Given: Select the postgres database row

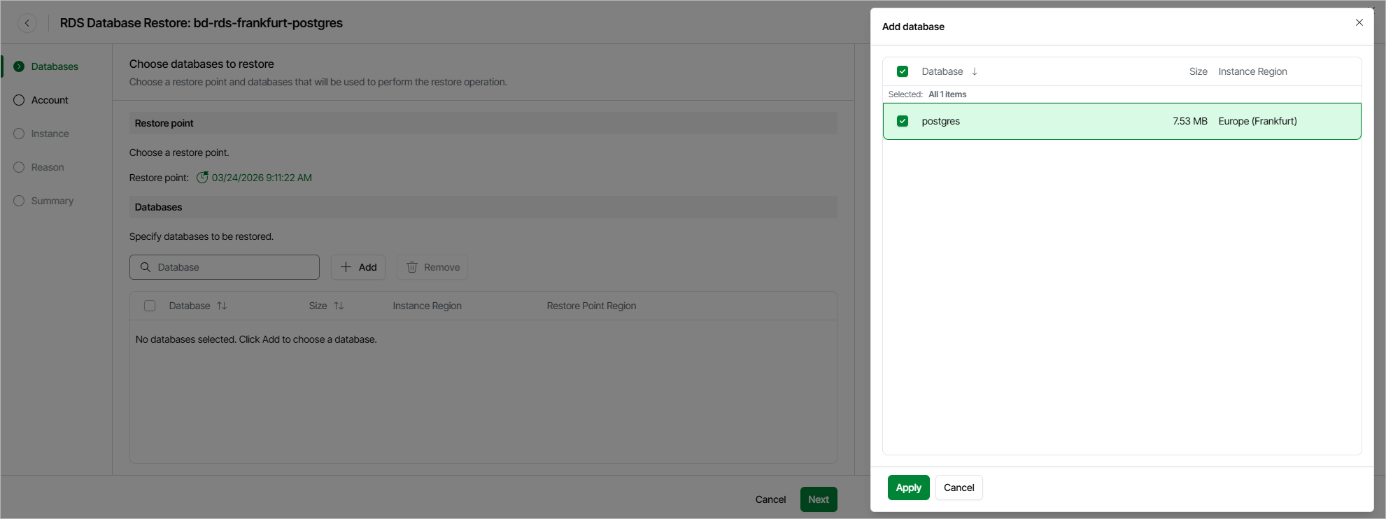Looking at the screenshot, I should tap(1049, 121).
